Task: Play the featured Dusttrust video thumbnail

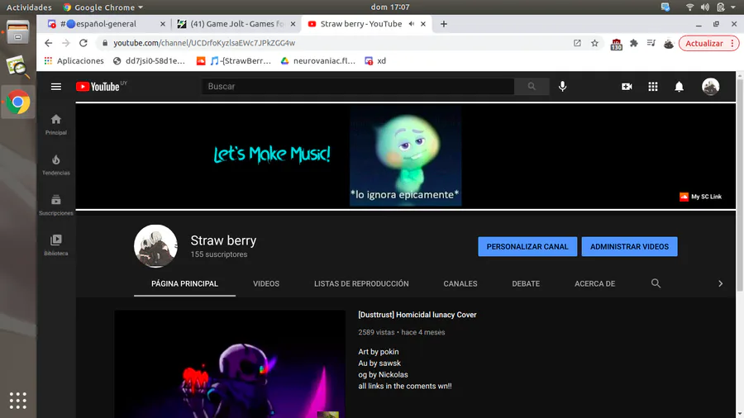Action: pyautogui.click(x=230, y=364)
